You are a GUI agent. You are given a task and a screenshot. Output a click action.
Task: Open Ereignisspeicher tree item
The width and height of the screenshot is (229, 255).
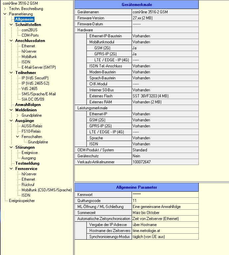22,201
